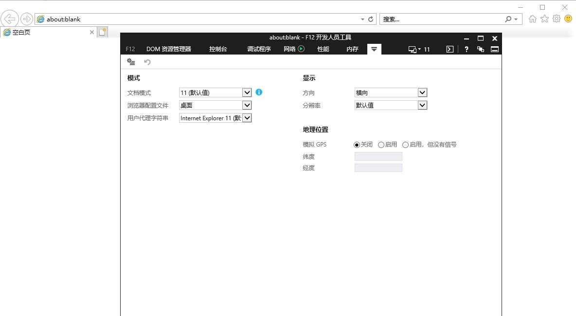Click the magnifier search icon in search box
The height and width of the screenshot is (316, 576).
pyautogui.click(x=508, y=19)
